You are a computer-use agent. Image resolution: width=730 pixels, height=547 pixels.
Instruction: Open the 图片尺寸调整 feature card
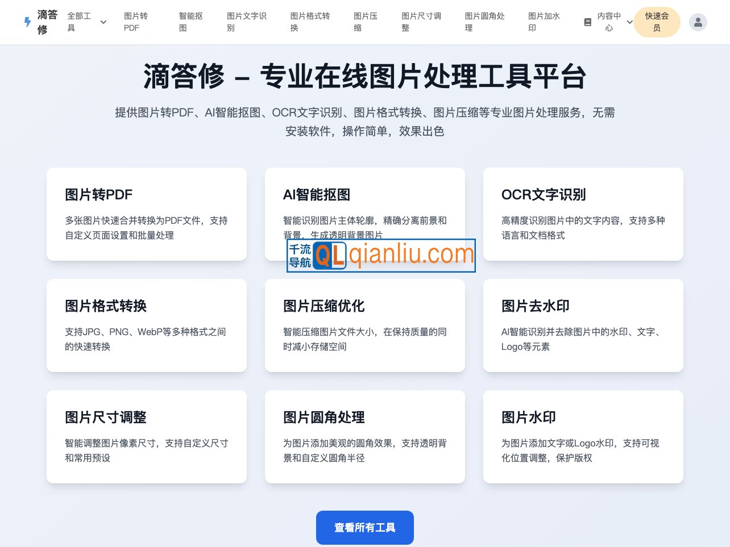(147, 436)
